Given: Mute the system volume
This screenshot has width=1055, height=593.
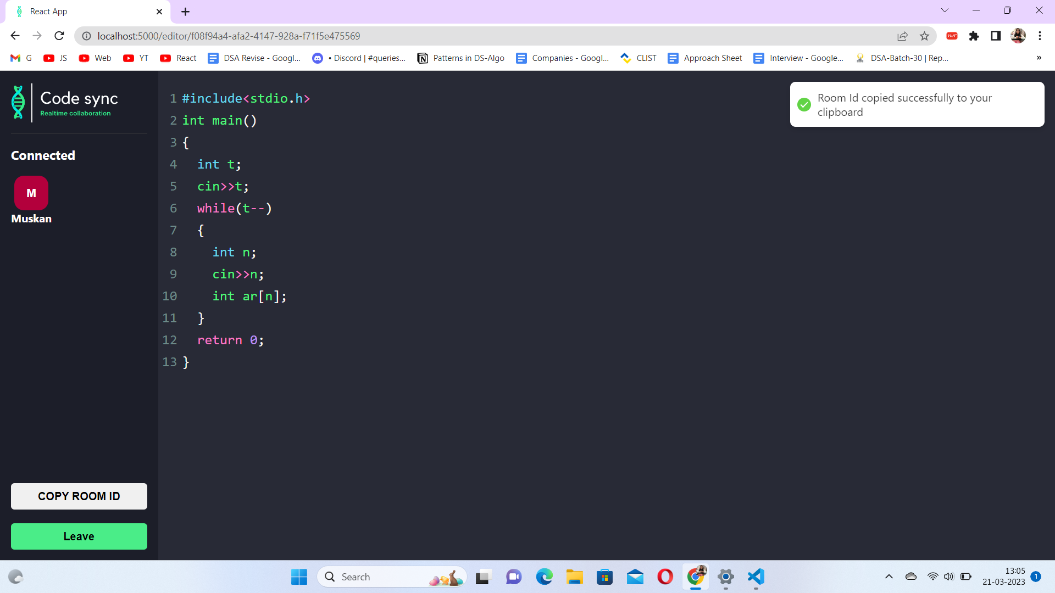Looking at the screenshot, I should click(x=949, y=577).
